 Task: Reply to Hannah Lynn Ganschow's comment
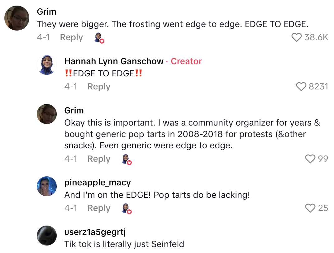(99, 86)
